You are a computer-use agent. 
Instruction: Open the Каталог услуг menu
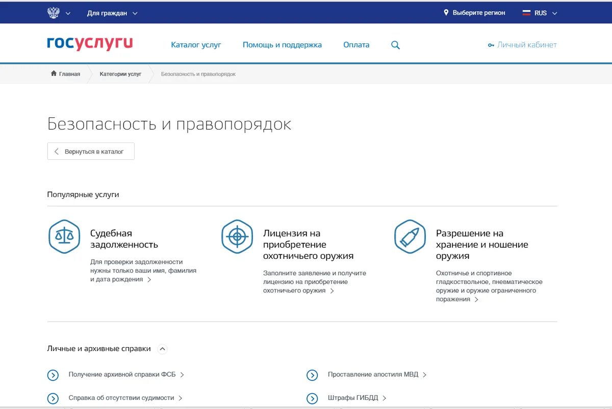196,45
